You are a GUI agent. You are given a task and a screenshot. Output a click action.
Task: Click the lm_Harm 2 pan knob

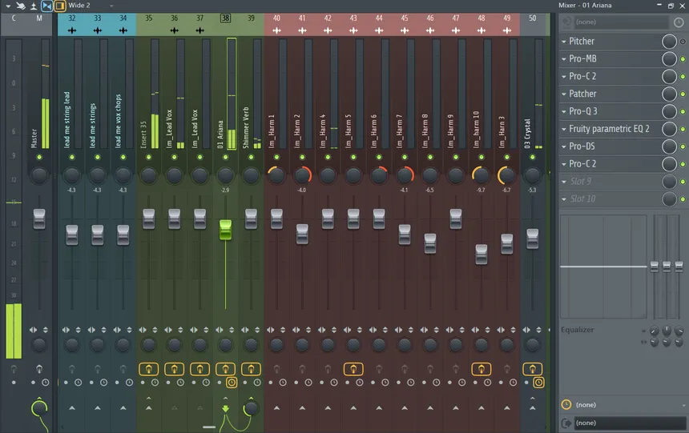(x=302, y=175)
